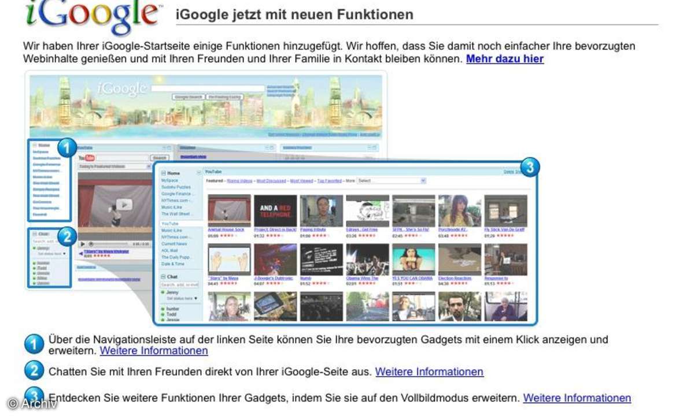The width and height of the screenshot is (694, 416).
Task: Click the small play button under the video
Action: pyautogui.click(x=83, y=244)
